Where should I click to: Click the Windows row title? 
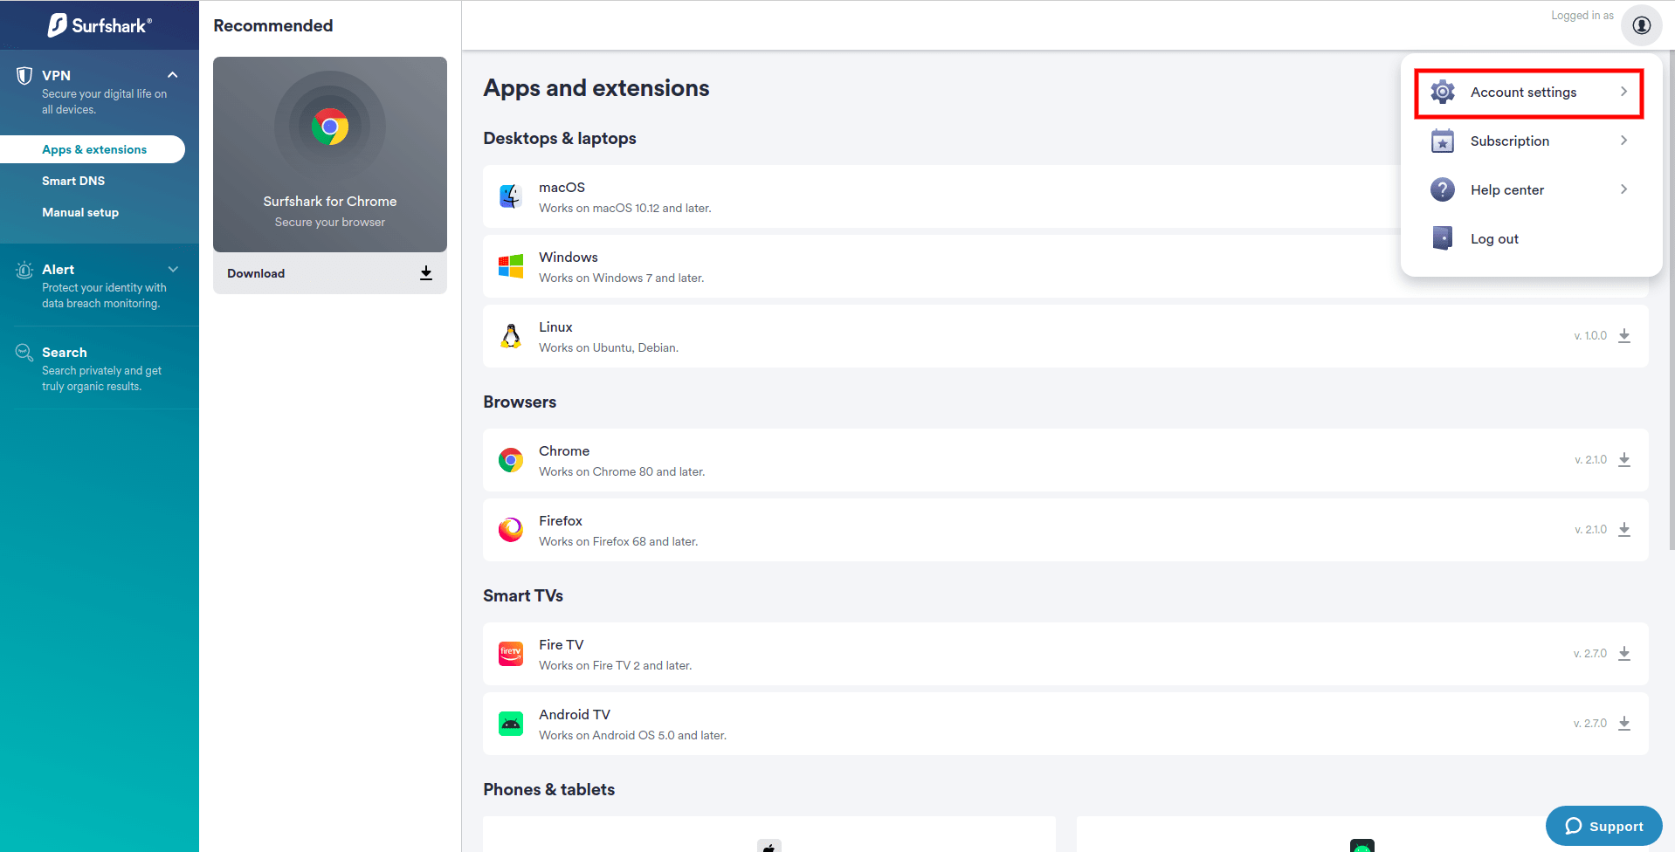569,258
